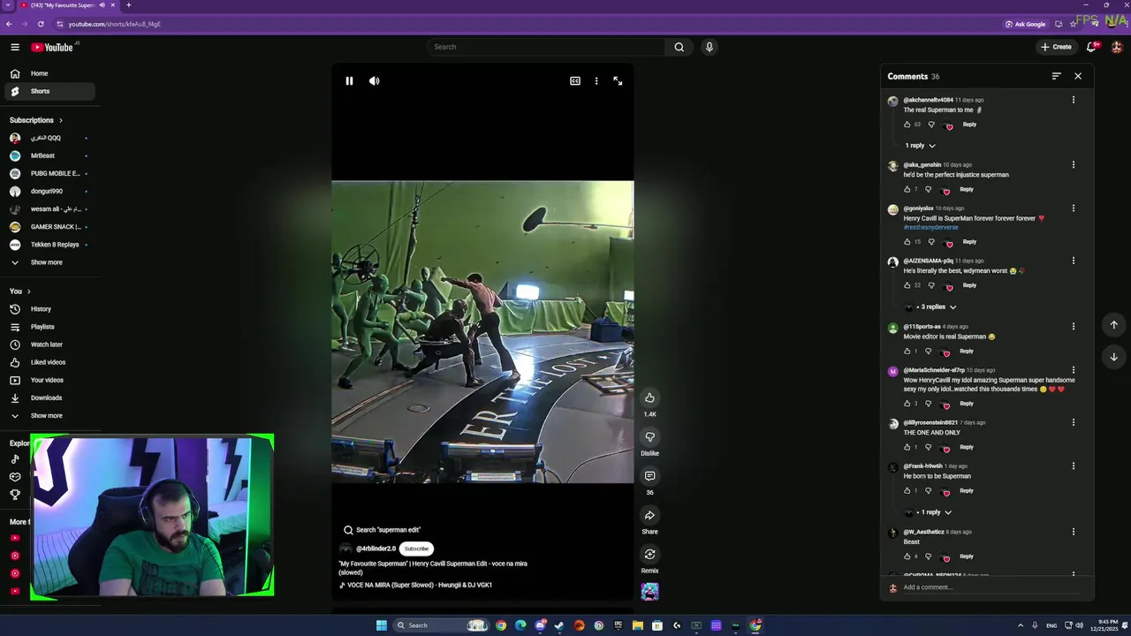Like @akchanneltv4084's comment
Viewport: 1131px width, 636px height.
[x=907, y=125]
